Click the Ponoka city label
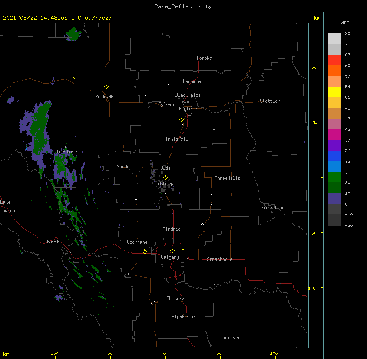367x359 pixels. tap(204, 58)
